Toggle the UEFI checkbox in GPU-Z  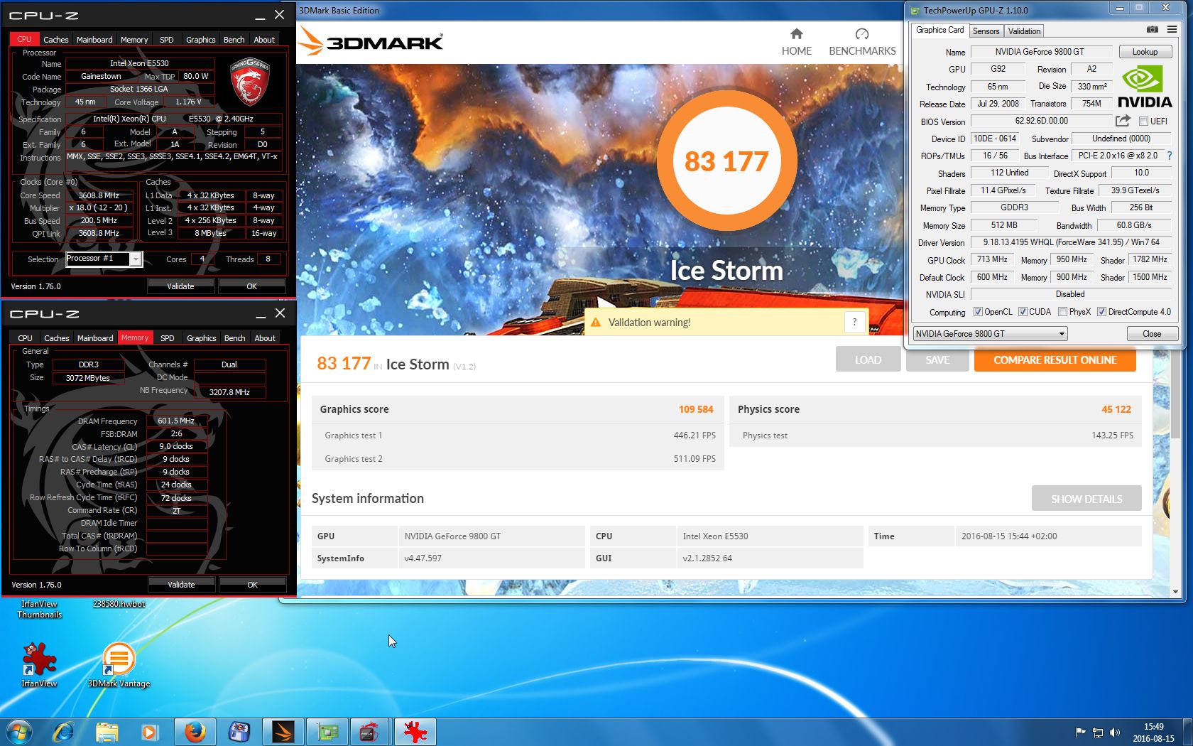coord(1143,121)
